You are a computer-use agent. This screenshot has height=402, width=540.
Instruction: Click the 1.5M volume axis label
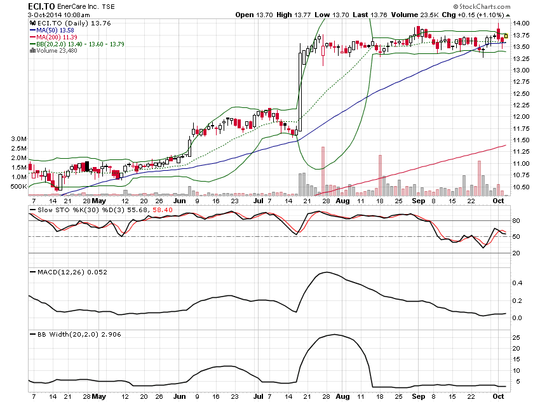[x=18, y=168]
